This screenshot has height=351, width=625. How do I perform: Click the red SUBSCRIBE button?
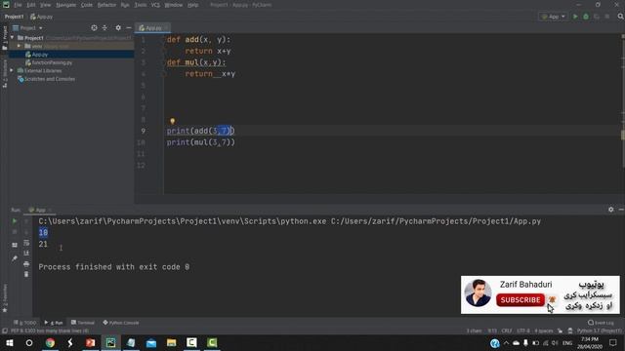[521, 300]
